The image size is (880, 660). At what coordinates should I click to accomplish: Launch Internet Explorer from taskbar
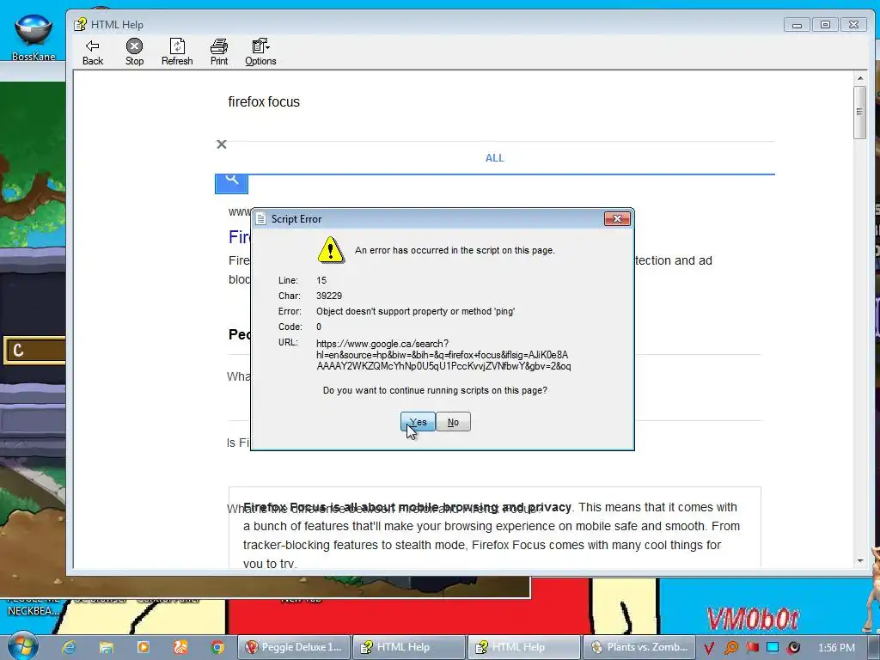[69, 647]
